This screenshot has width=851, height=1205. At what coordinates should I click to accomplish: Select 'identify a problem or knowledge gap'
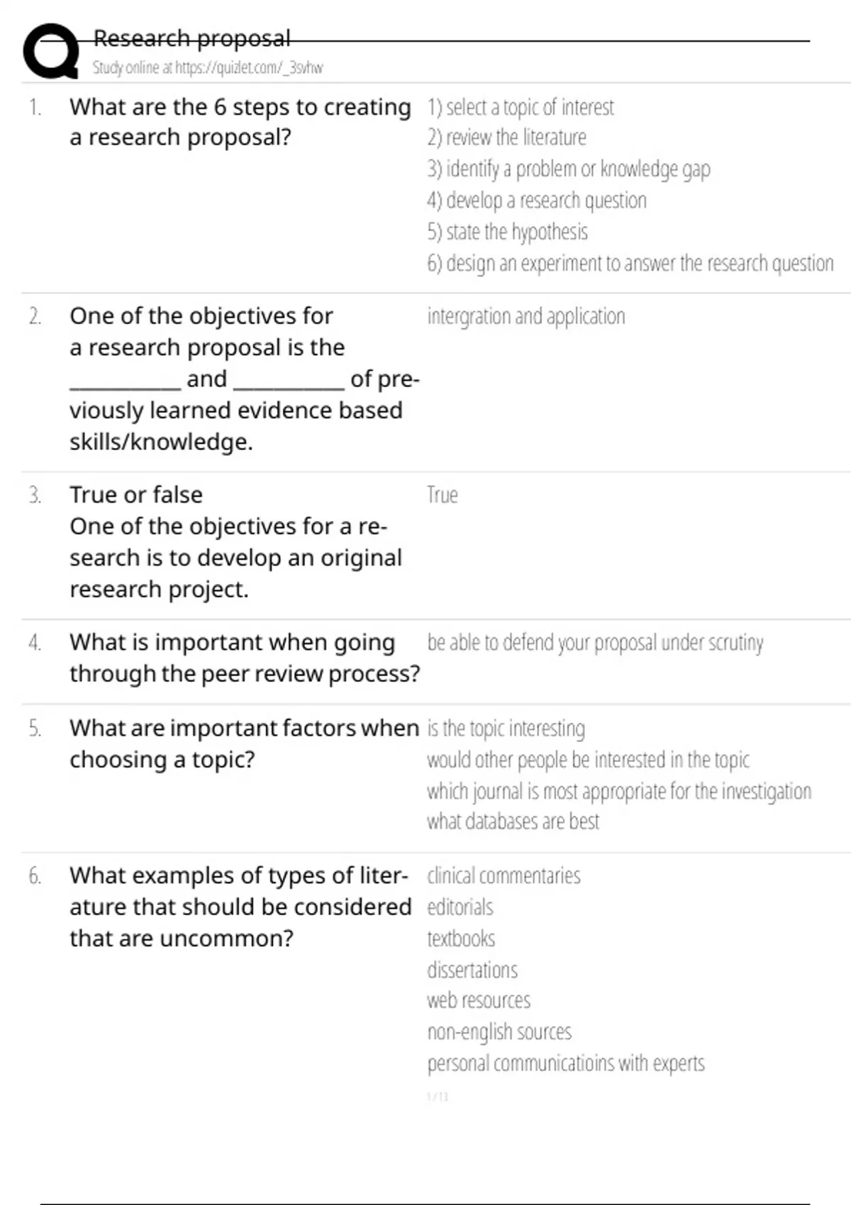pyautogui.click(x=568, y=169)
